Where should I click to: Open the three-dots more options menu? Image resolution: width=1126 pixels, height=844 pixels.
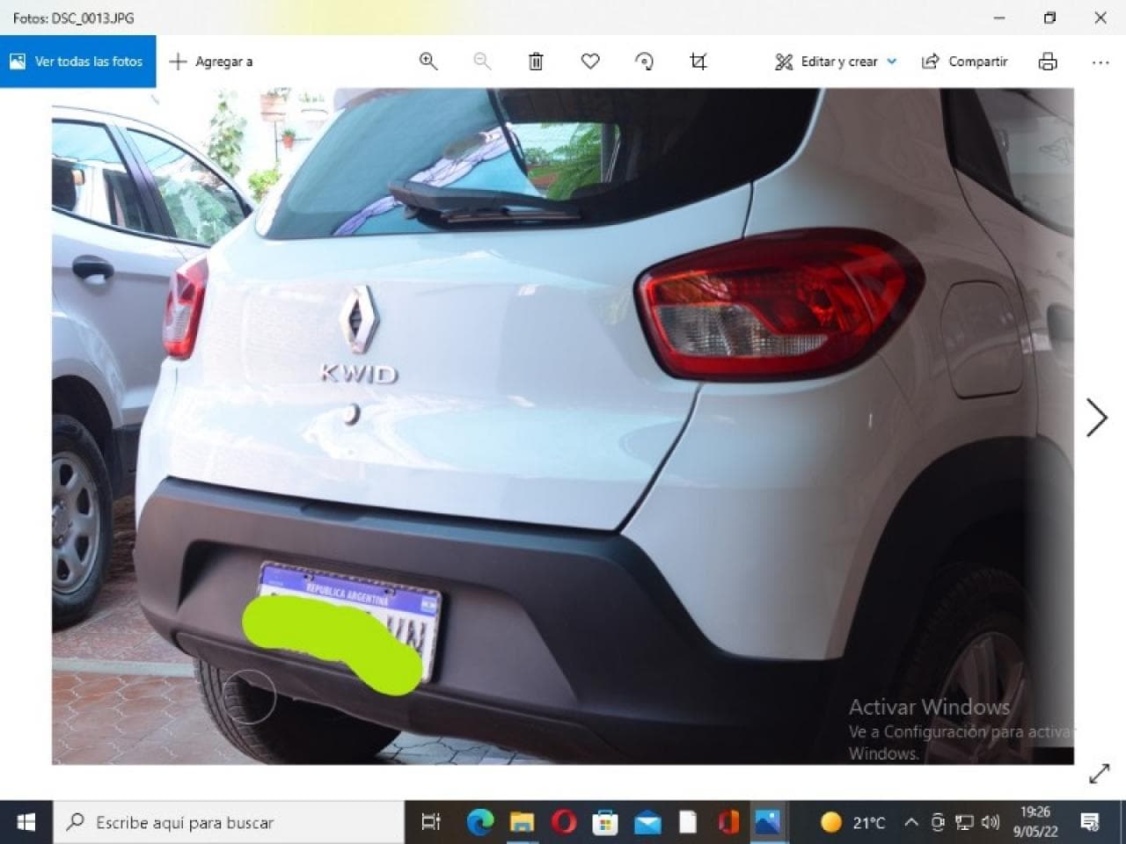[1100, 62]
